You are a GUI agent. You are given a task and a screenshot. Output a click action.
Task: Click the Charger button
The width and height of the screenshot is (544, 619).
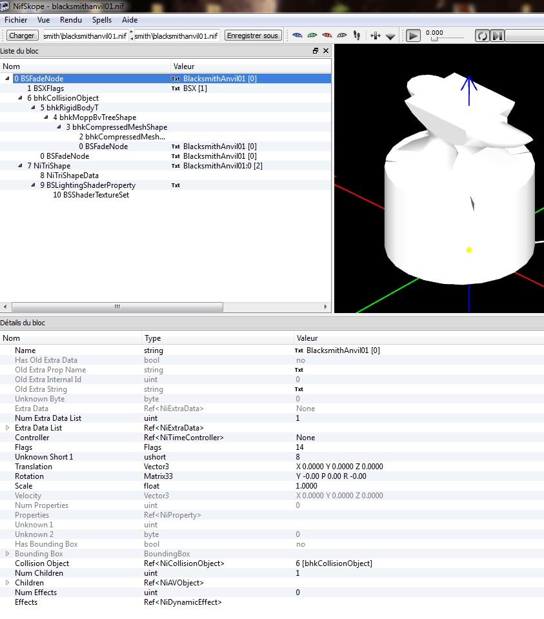pos(22,36)
